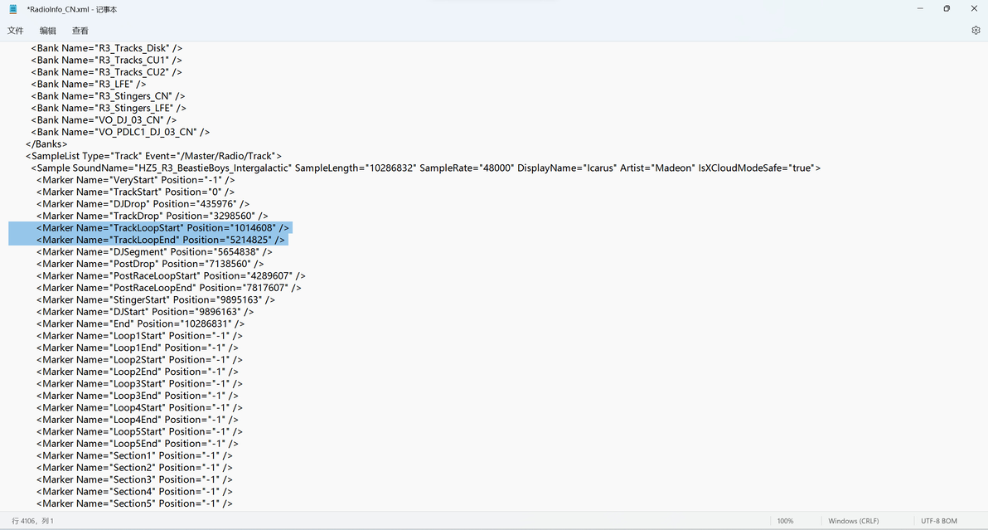
Task: Open the 查看 menu
Action: click(80, 30)
